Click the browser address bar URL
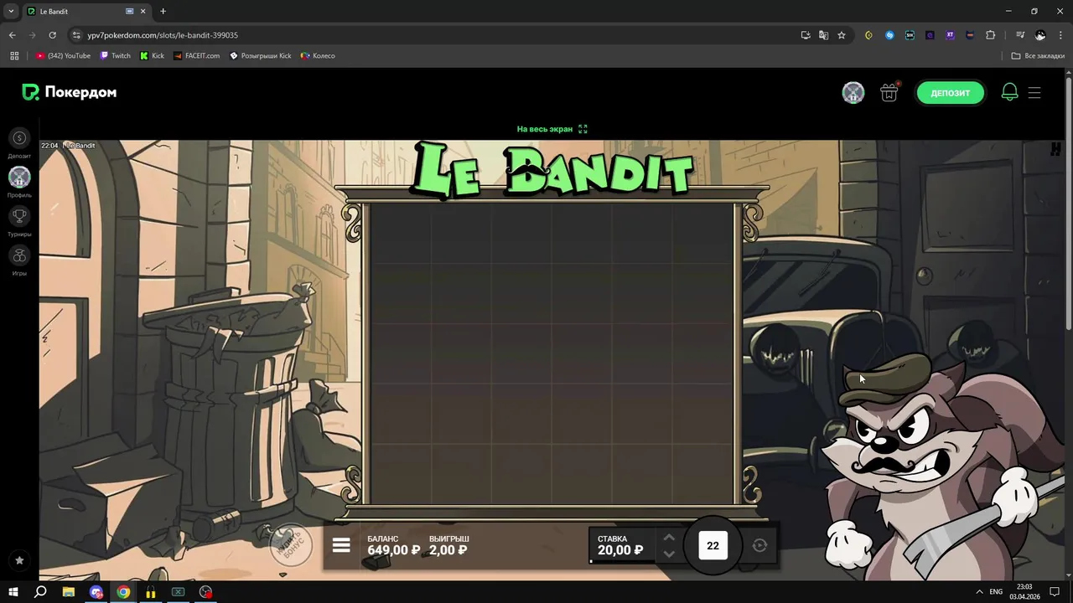Image resolution: width=1073 pixels, height=603 pixels. coord(163,35)
